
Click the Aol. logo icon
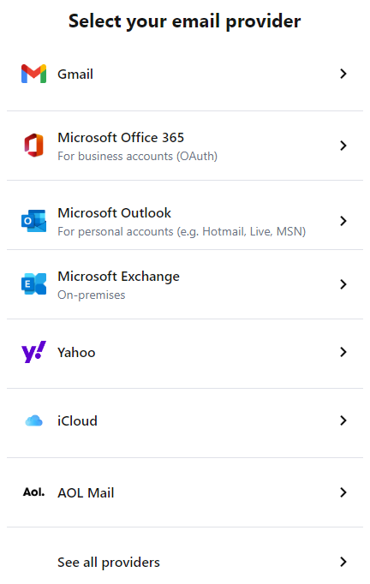click(33, 492)
